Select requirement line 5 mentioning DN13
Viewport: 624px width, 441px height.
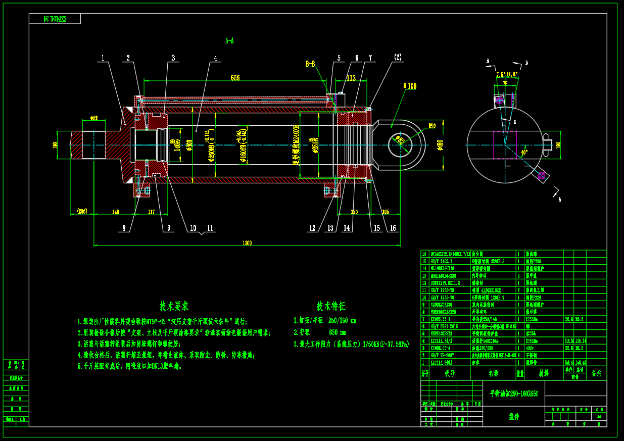(130, 366)
